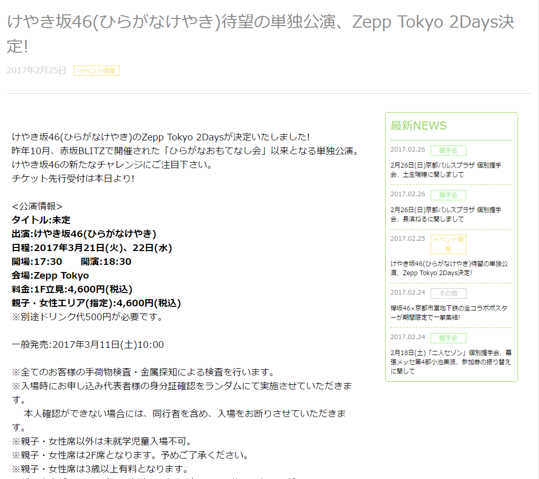Click the text 開場:17:30
This screenshot has height=479, width=539.
coord(37,261)
